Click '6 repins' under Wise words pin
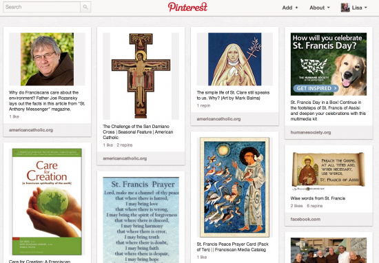The height and width of the screenshot is (263, 379). 315,206
